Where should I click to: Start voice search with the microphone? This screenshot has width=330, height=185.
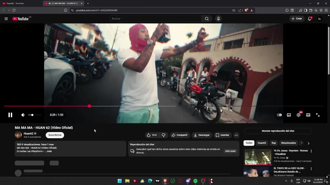coord(218,18)
